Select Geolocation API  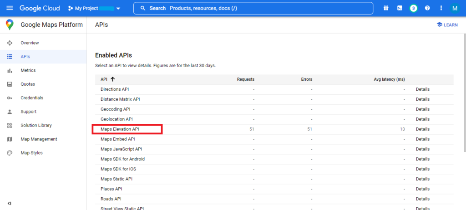pos(116,119)
